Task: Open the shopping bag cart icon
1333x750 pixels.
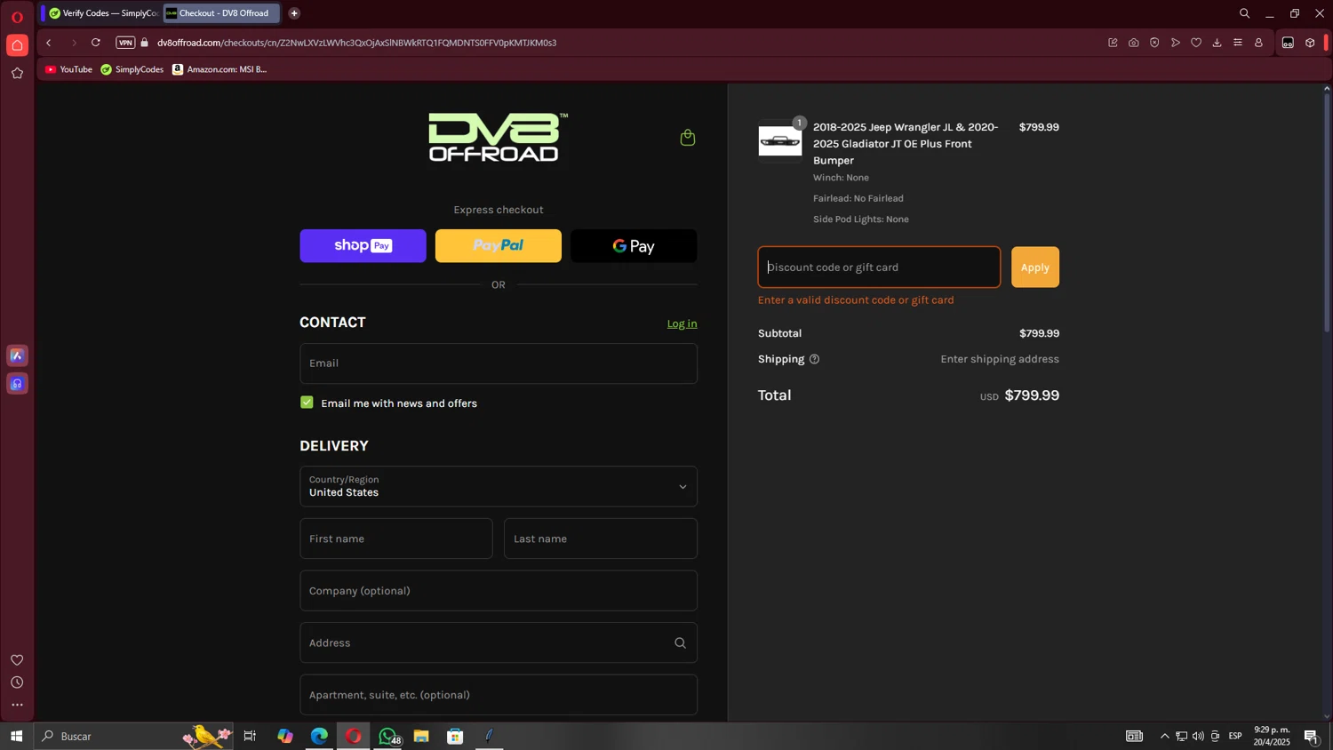Action: pos(687,137)
